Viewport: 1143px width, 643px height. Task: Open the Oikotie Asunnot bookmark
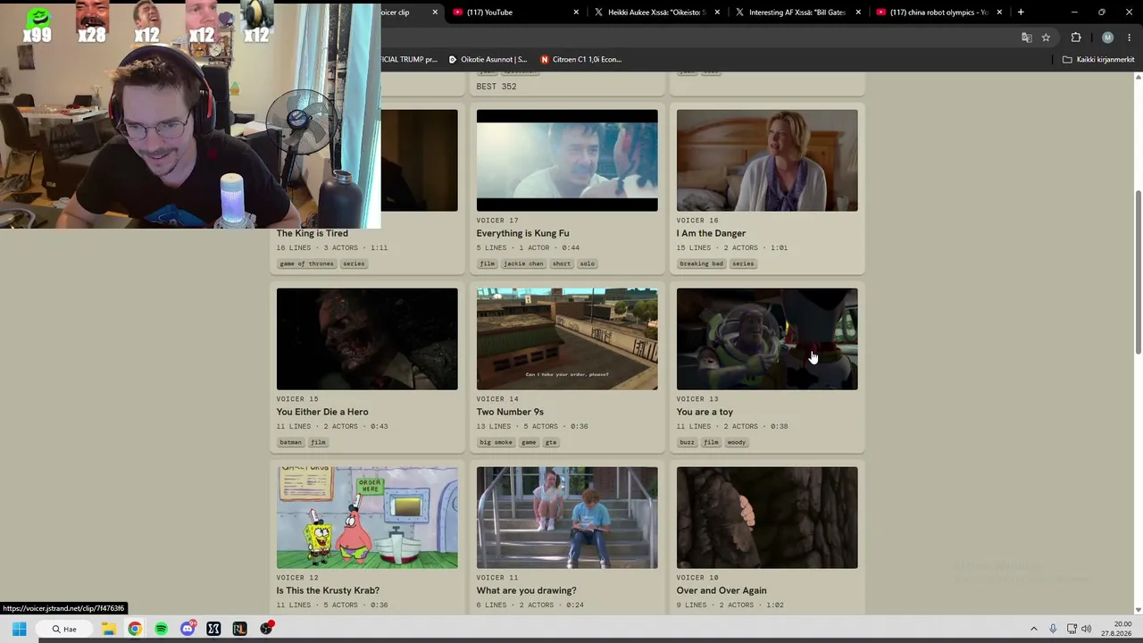488,60
